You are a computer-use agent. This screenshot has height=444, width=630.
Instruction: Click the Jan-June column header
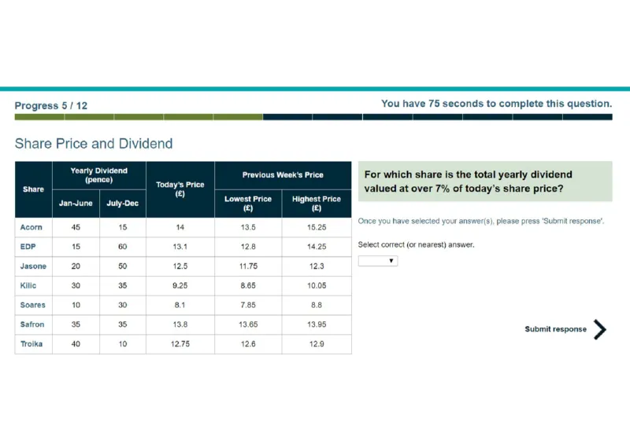[76, 204]
